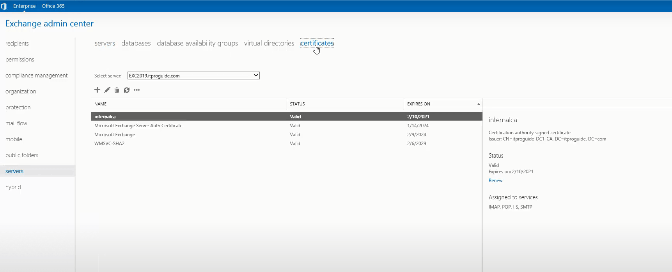Viewport: 672px width, 272px height.
Task: Go to mail flow in sidebar
Action: click(16, 123)
